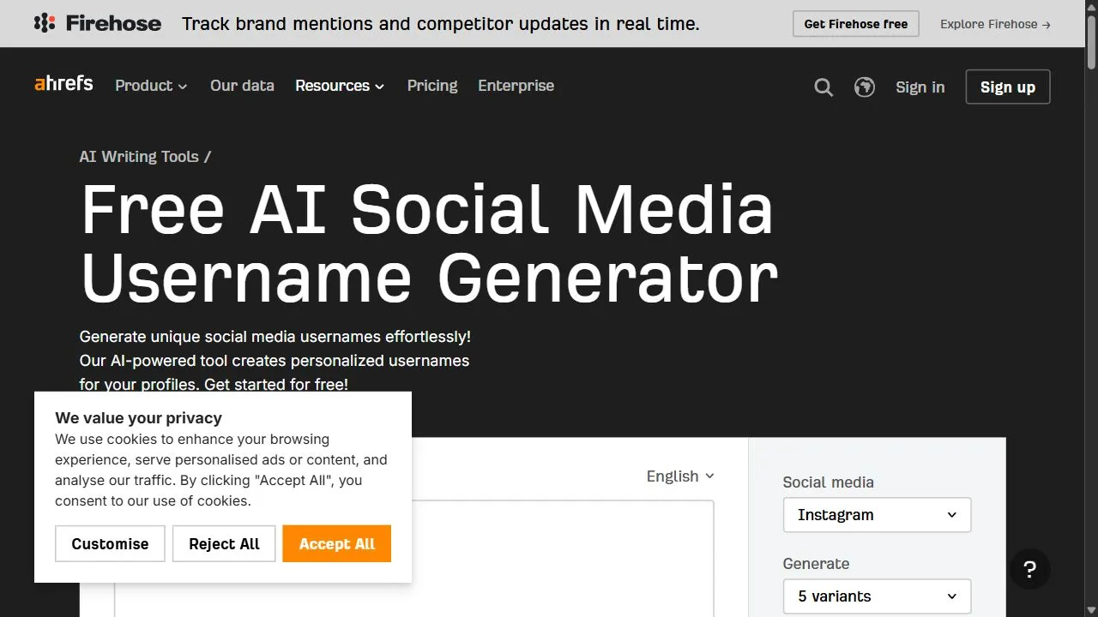Image resolution: width=1098 pixels, height=617 pixels.
Task: Go to Our data page
Action: [x=242, y=86]
